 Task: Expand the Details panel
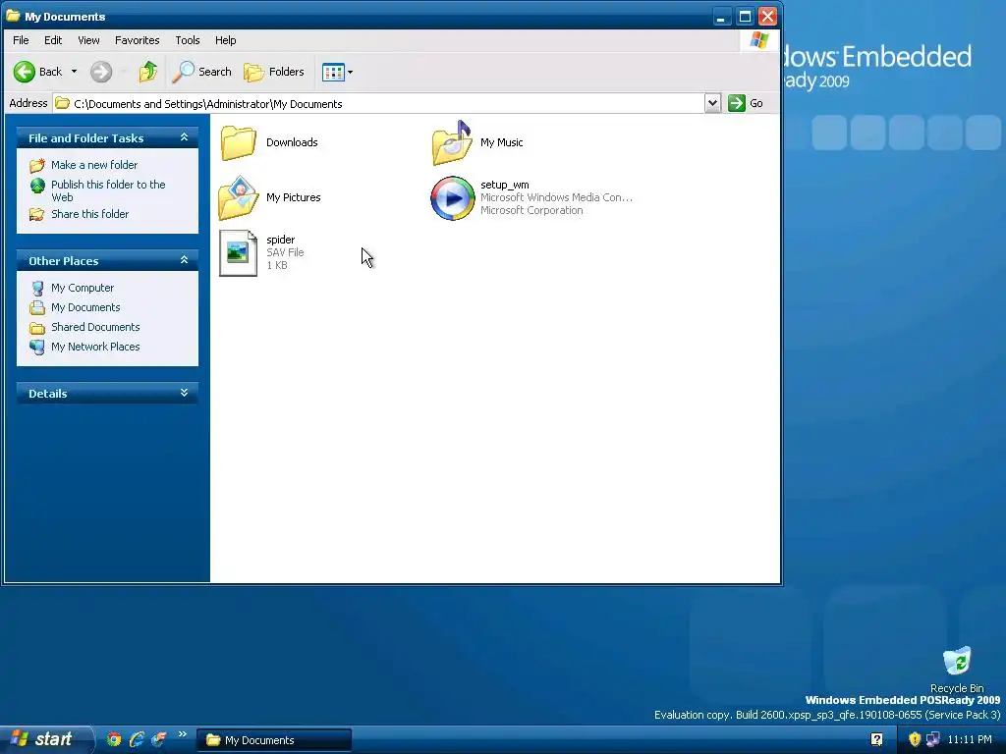click(x=184, y=393)
